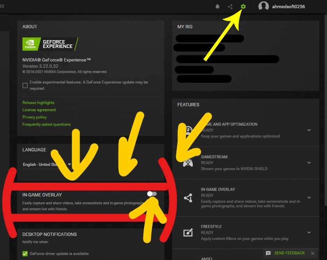Expand the Freestyle feature details
The width and height of the screenshot is (327, 260).
[x=309, y=232]
